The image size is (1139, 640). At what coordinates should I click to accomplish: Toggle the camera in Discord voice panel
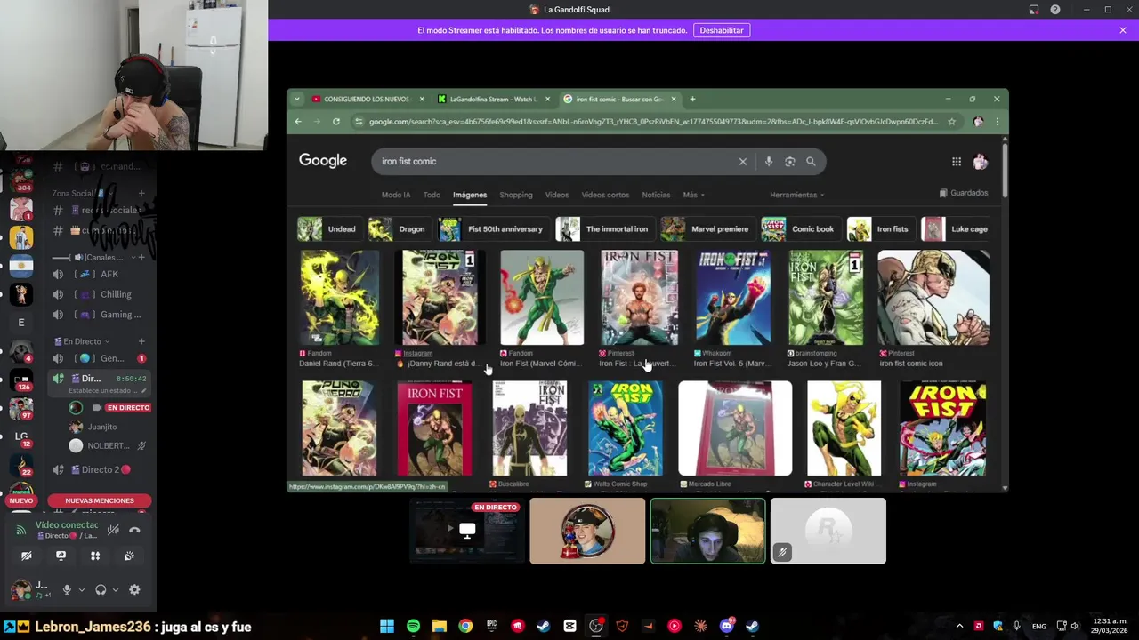pos(27,556)
